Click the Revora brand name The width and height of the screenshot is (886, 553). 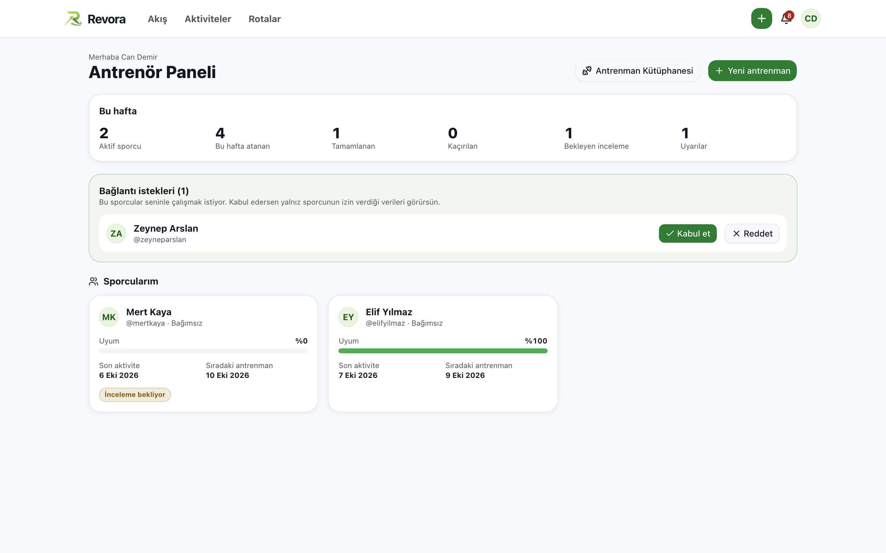pyautogui.click(x=106, y=19)
